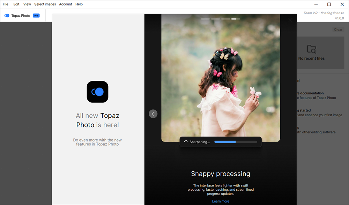This screenshot has width=349, height=205.
Task: Click the blue Pro badge next to Topaz Photo
Action: (36, 15)
